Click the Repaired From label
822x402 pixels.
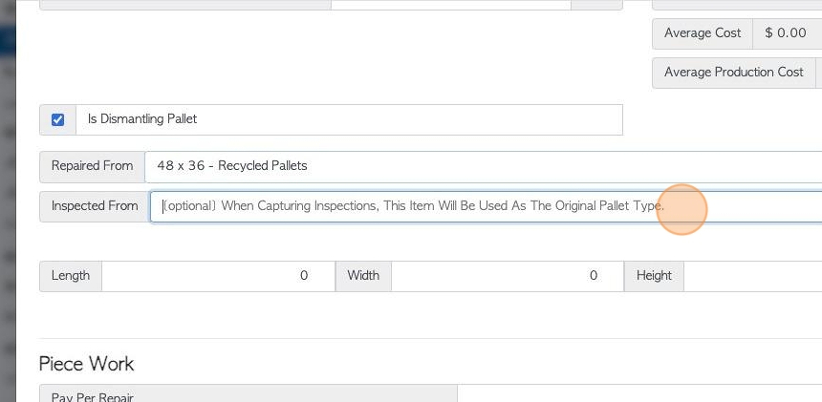tap(93, 167)
